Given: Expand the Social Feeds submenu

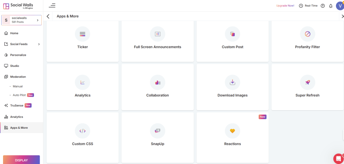Looking at the screenshot, I should [21, 44].
